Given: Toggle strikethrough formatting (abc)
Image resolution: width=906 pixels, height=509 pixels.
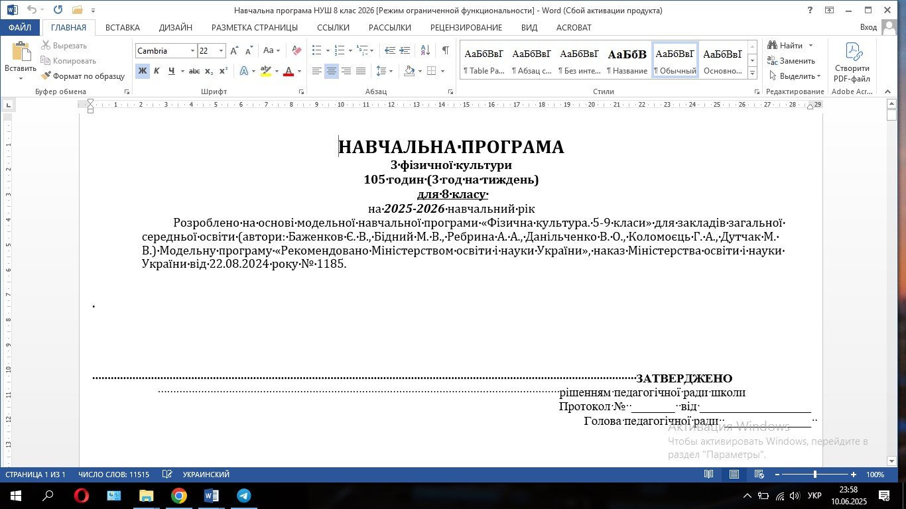Looking at the screenshot, I should pyautogui.click(x=194, y=71).
